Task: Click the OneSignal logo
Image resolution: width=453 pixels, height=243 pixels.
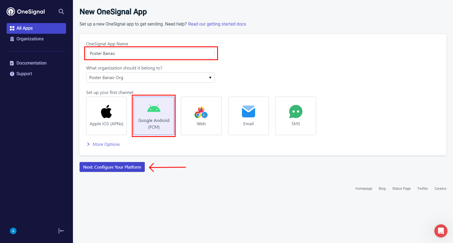Action: tap(26, 12)
